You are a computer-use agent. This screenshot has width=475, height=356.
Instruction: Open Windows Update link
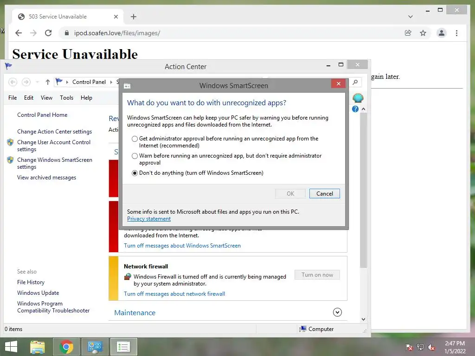38,293
